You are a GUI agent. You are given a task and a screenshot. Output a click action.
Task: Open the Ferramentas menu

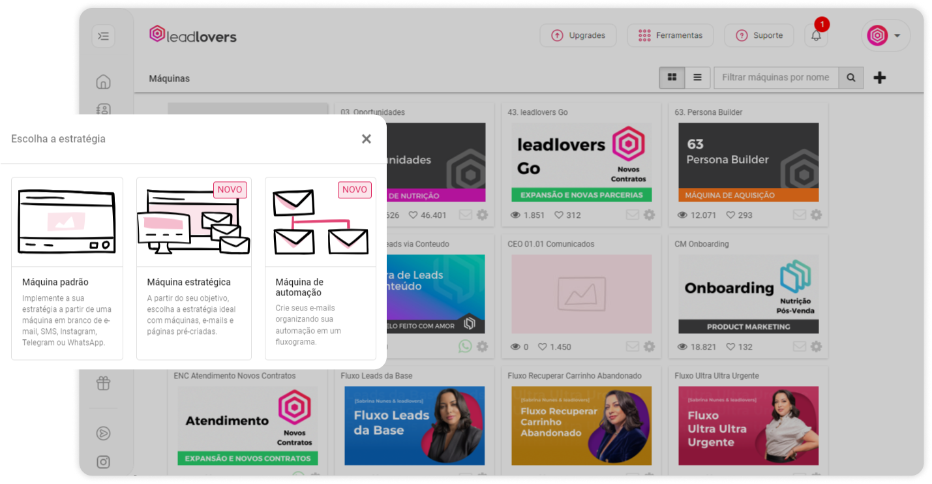coord(670,35)
